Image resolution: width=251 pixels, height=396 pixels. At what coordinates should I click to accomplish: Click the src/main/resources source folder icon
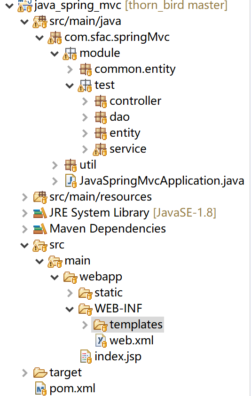point(40,197)
